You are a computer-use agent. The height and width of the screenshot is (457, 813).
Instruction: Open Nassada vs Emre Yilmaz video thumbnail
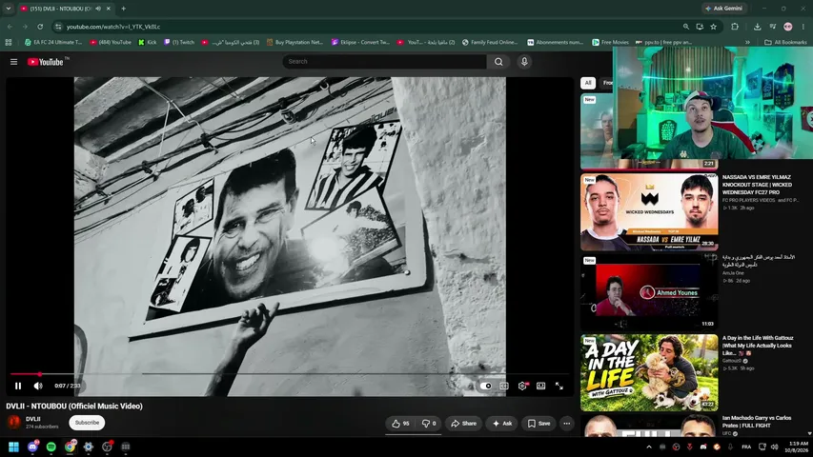[649, 212]
